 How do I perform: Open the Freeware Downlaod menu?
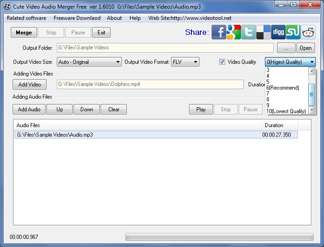point(77,18)
